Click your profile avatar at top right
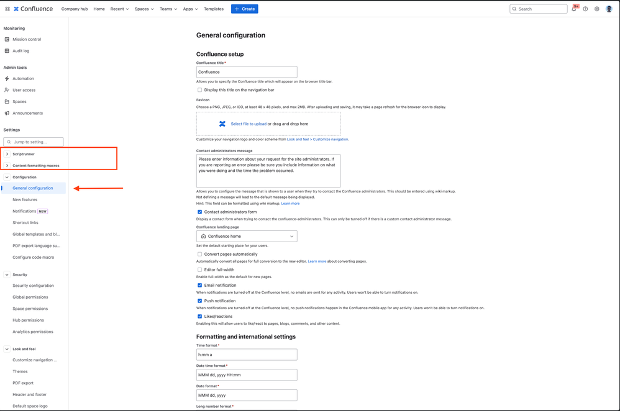Image resolution: width=620 pixels, height=411 pixels. pyautogui.click(x=609, y=9)
